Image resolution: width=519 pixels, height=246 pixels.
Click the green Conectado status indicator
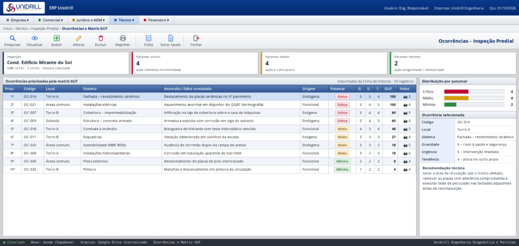click(x=14, y=242)
